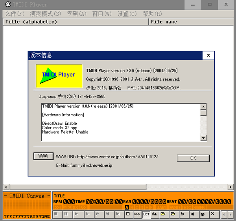The height and width of the screenshot is (221, 236).
Task: Open the 帮助(H) menu
Action: point(152,14)
